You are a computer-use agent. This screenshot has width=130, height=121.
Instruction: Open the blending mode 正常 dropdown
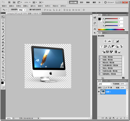pos(105,84)
